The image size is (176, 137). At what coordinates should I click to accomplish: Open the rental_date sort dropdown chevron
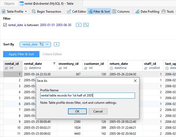tap(47, 44)
